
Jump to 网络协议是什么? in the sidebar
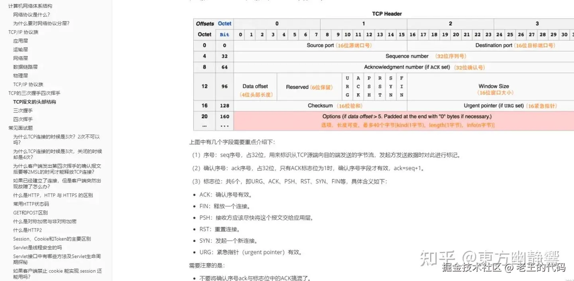pyautogui.click(x=31, y=15)
